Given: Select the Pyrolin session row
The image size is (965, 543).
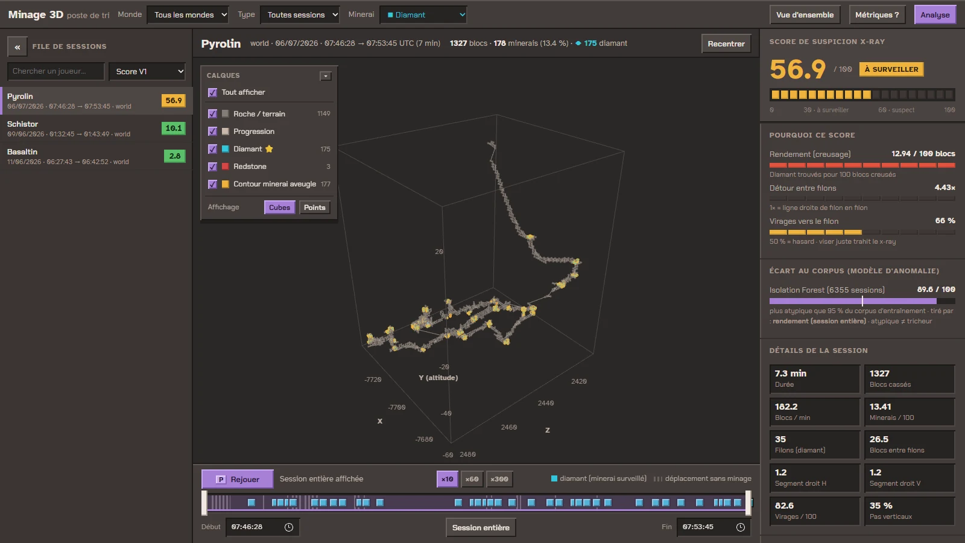Looking at the screenshot, I should pos(96,101).
